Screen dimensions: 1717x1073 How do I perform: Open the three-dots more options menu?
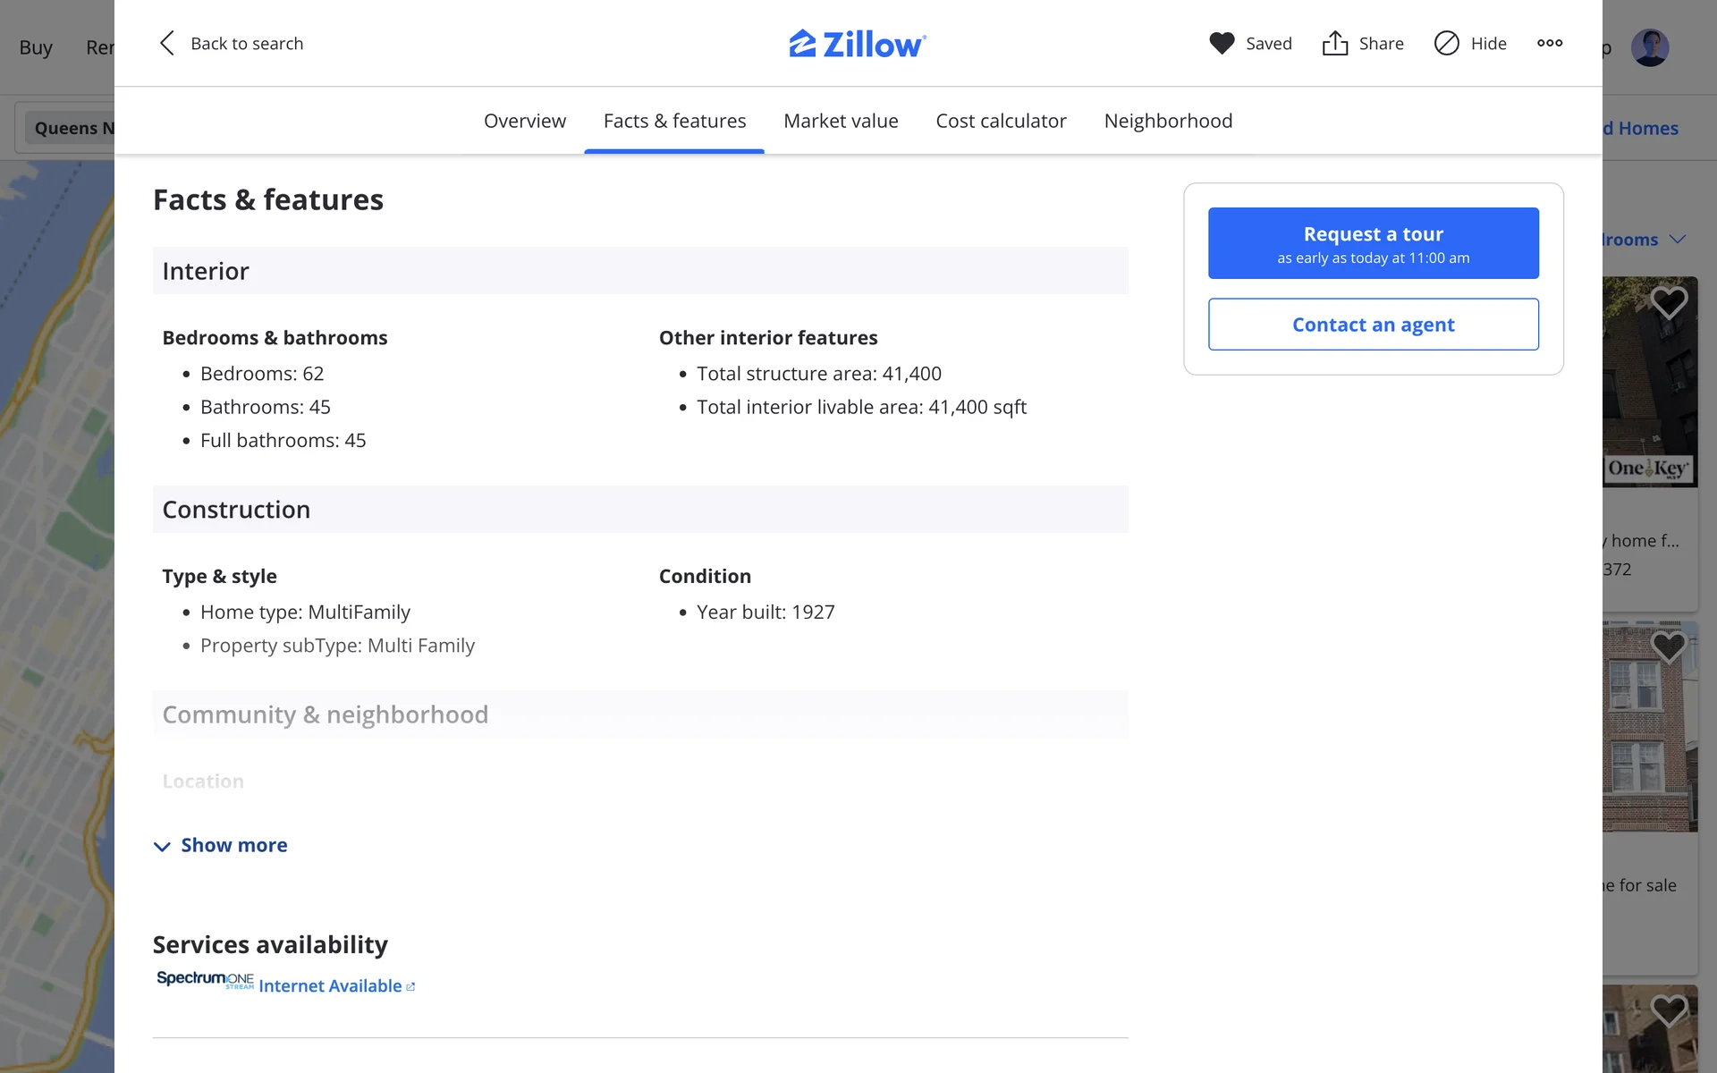(1550, 43)
